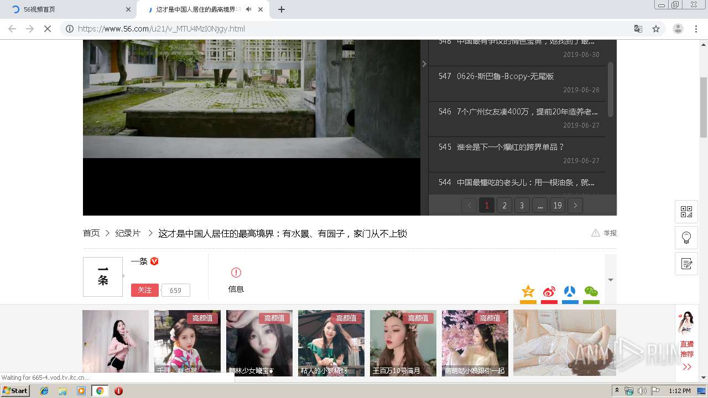The width and height of the screenshot is (708, 398).
Task: Open the Windows Start button
Action: point(15,391)
